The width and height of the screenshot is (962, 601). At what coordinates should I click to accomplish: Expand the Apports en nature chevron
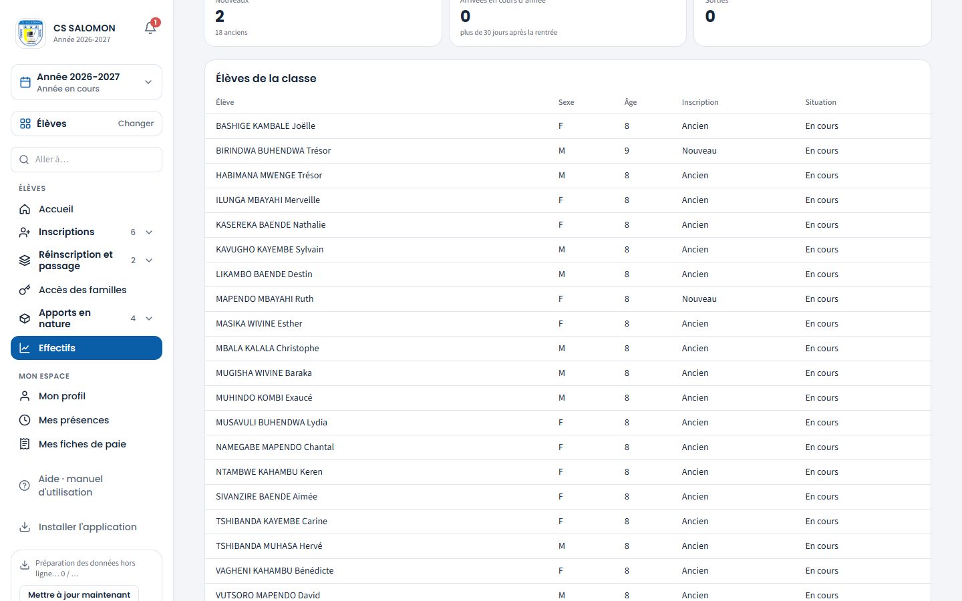pos(149,319)
